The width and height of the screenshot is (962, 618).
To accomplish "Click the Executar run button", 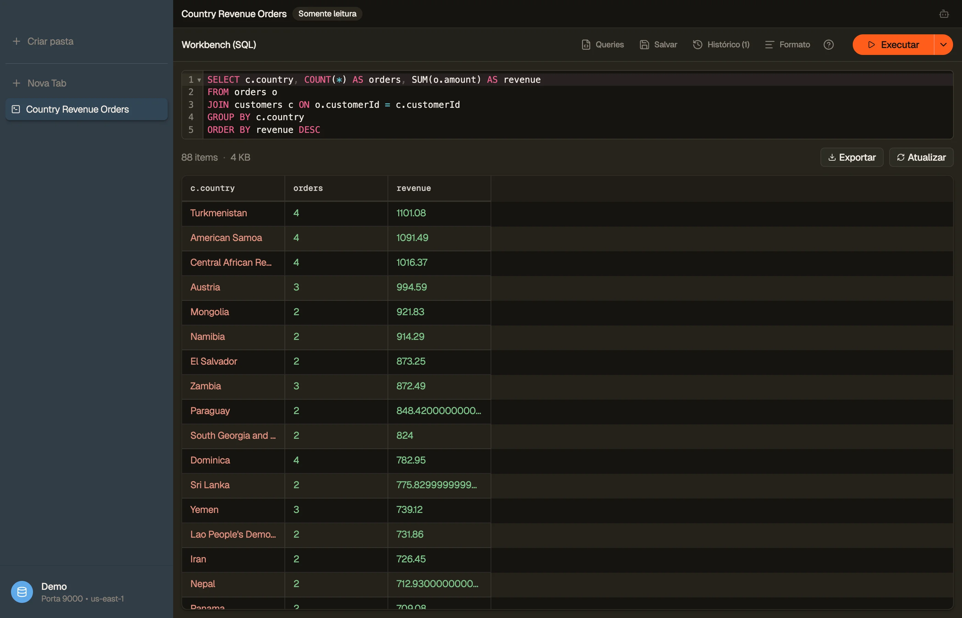I will [893, 45].
